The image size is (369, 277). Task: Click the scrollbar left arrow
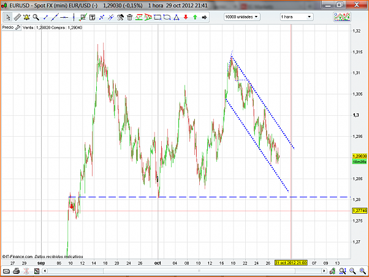pos(45,271)
